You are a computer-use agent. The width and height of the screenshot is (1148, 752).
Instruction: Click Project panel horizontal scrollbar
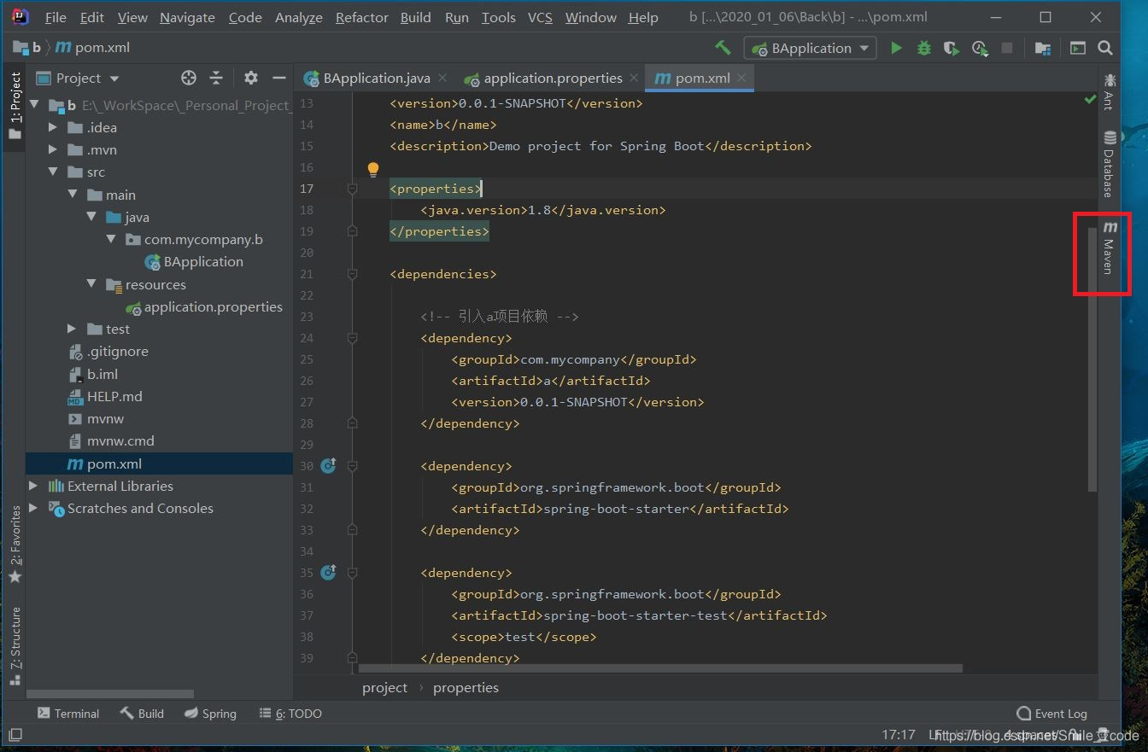click(x=110, y=694)
